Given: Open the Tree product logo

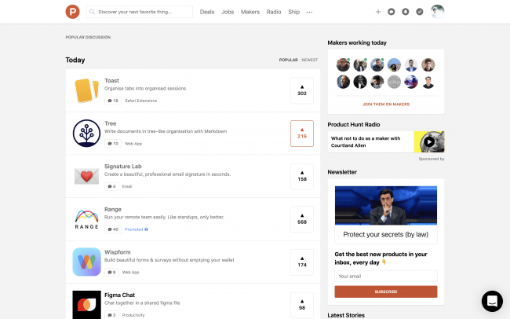Looking at the screenshot, I should (x=86, y=134).
